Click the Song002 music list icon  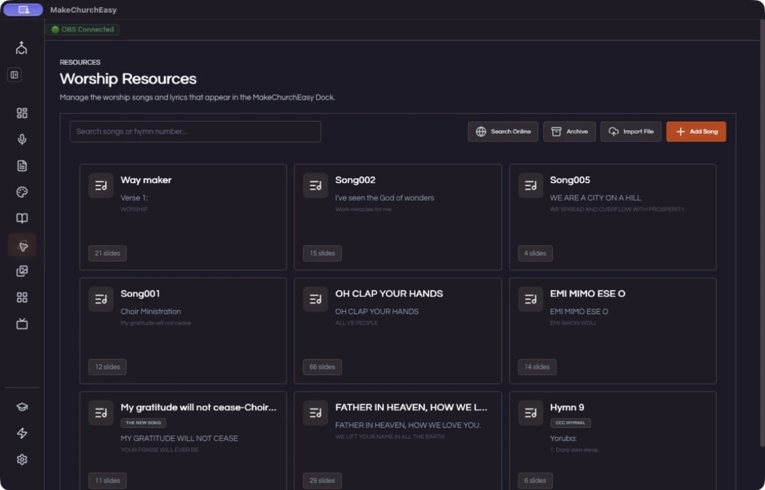tap(316, 186)
